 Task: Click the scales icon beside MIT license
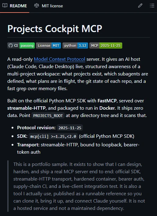point(37,5)
